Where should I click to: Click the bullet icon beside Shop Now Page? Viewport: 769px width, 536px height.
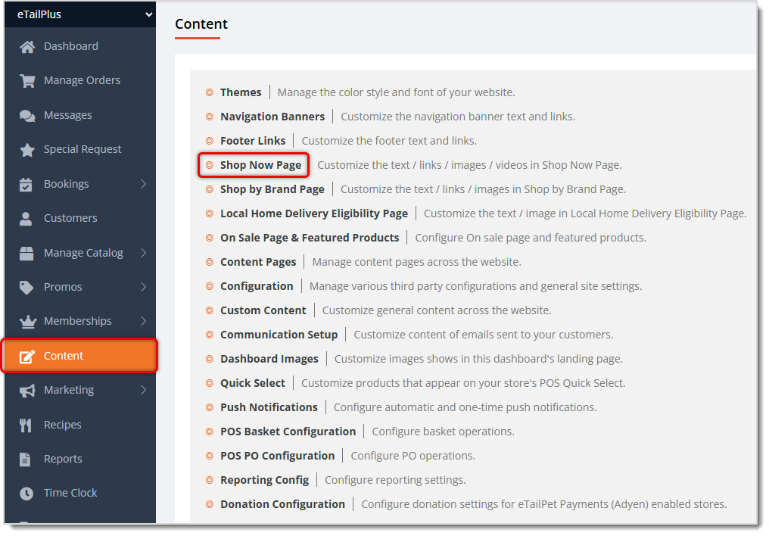coord(210,165)
